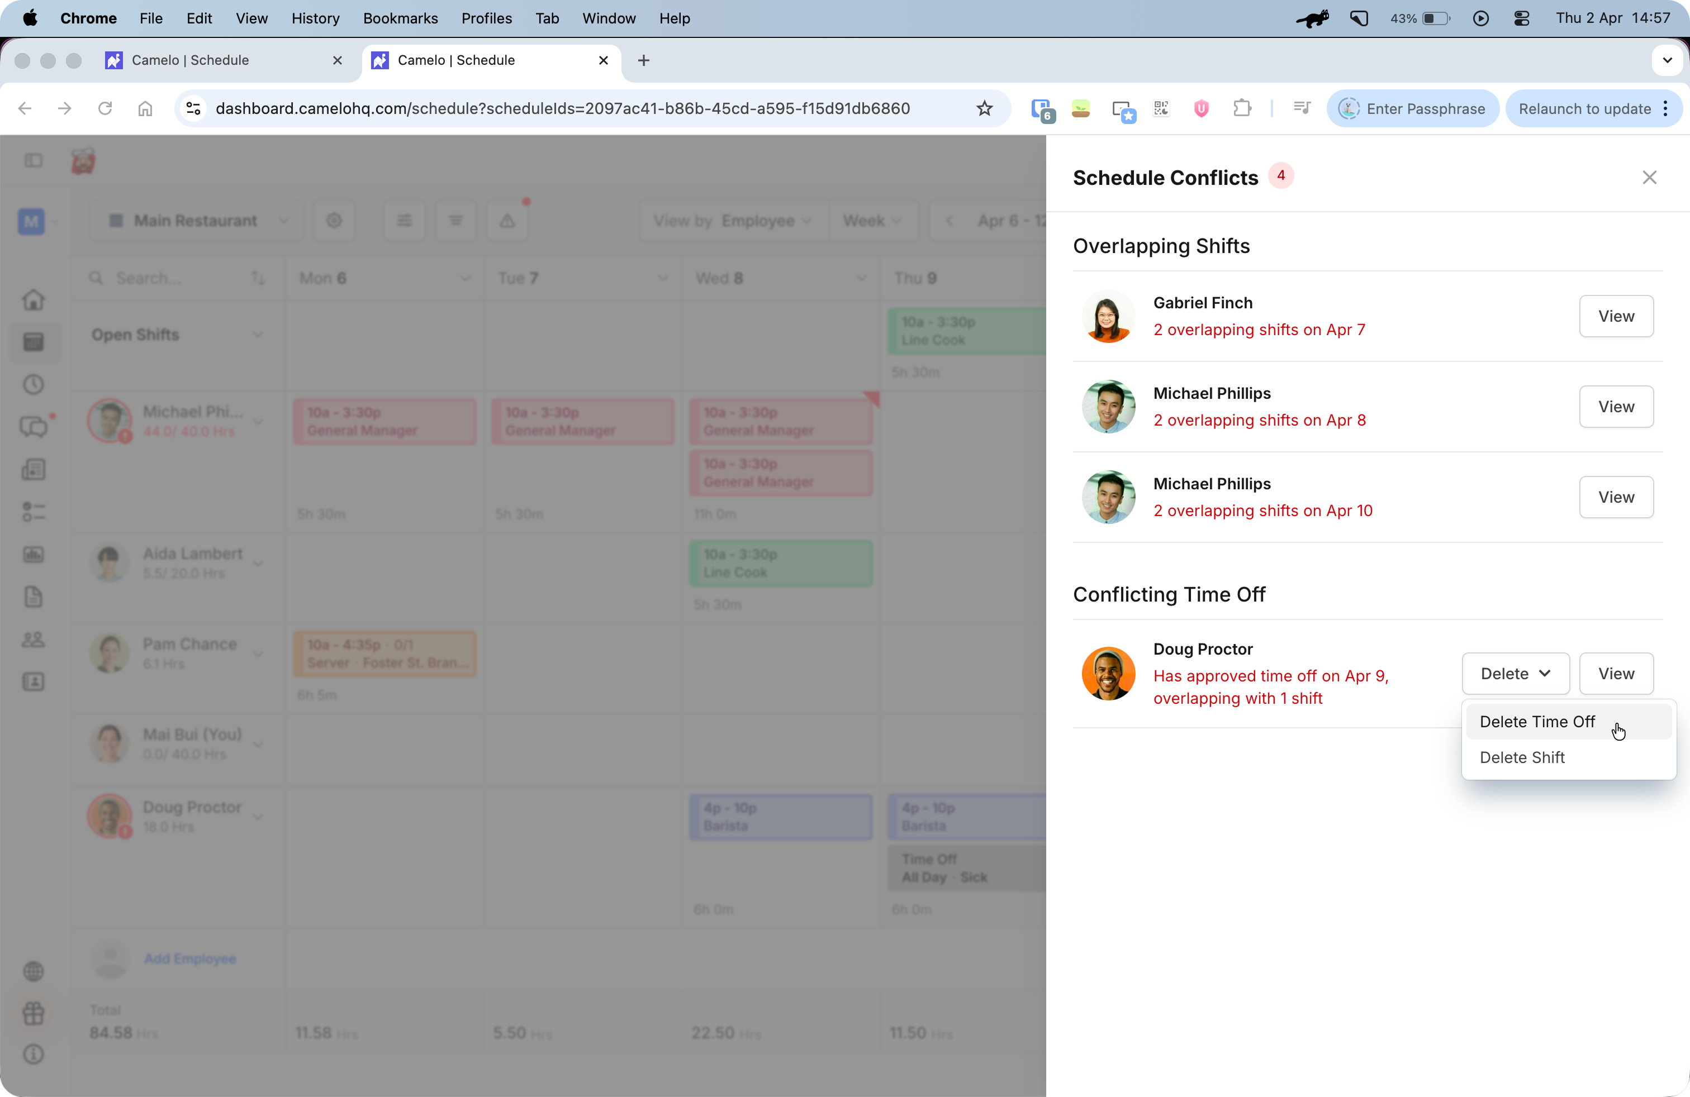Open Chrome three-dot menu

1665,108
